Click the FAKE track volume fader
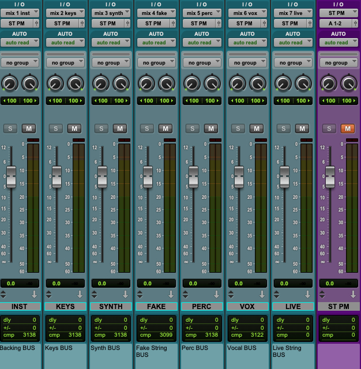 (148, 176)
